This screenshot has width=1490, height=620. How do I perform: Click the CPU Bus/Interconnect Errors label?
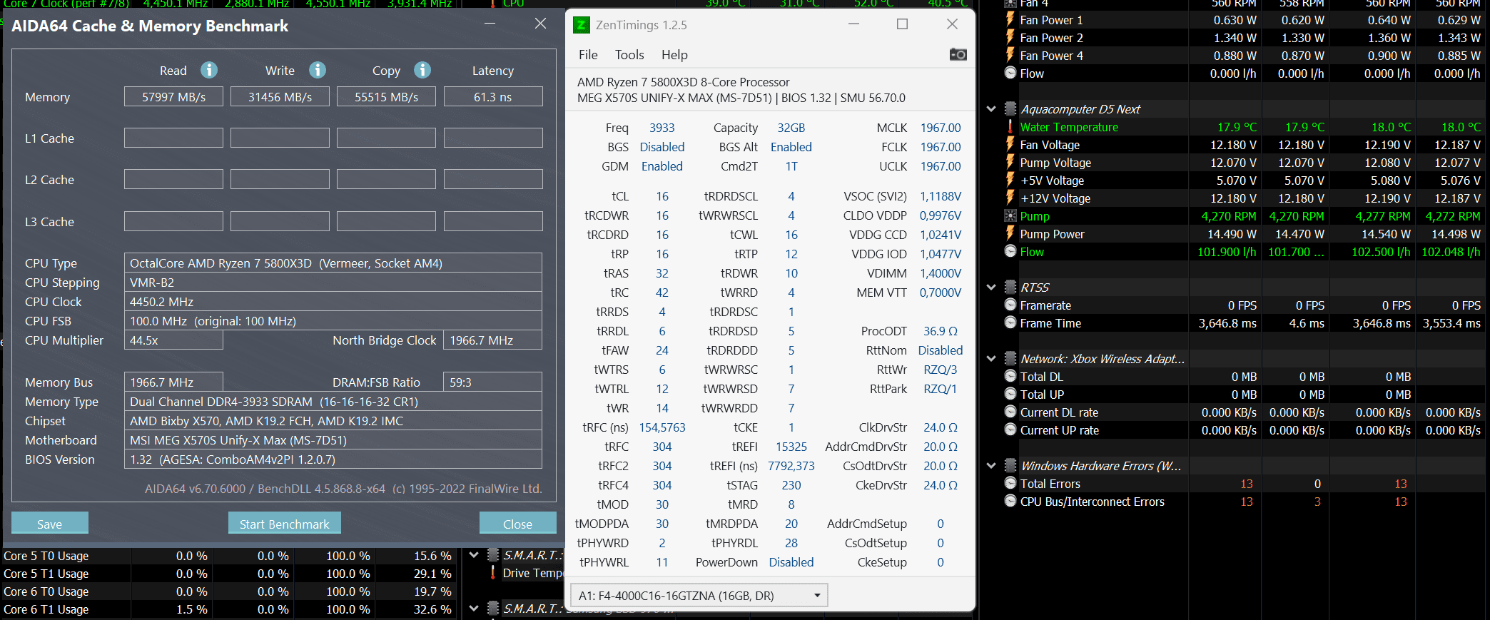tap(1092, 502)
